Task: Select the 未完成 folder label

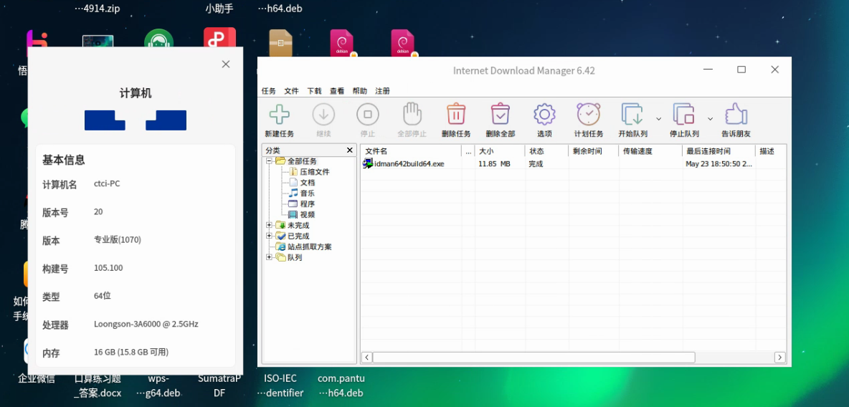Action: coord(298,225)
